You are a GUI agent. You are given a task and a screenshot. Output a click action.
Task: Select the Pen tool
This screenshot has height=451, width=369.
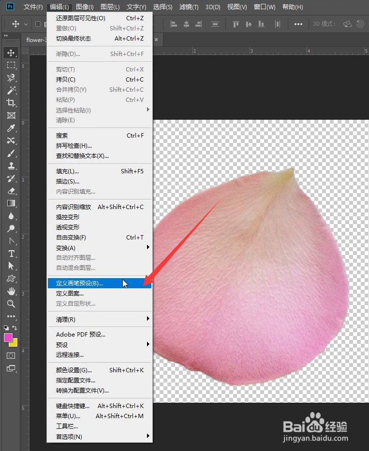(x=11, y=241)
